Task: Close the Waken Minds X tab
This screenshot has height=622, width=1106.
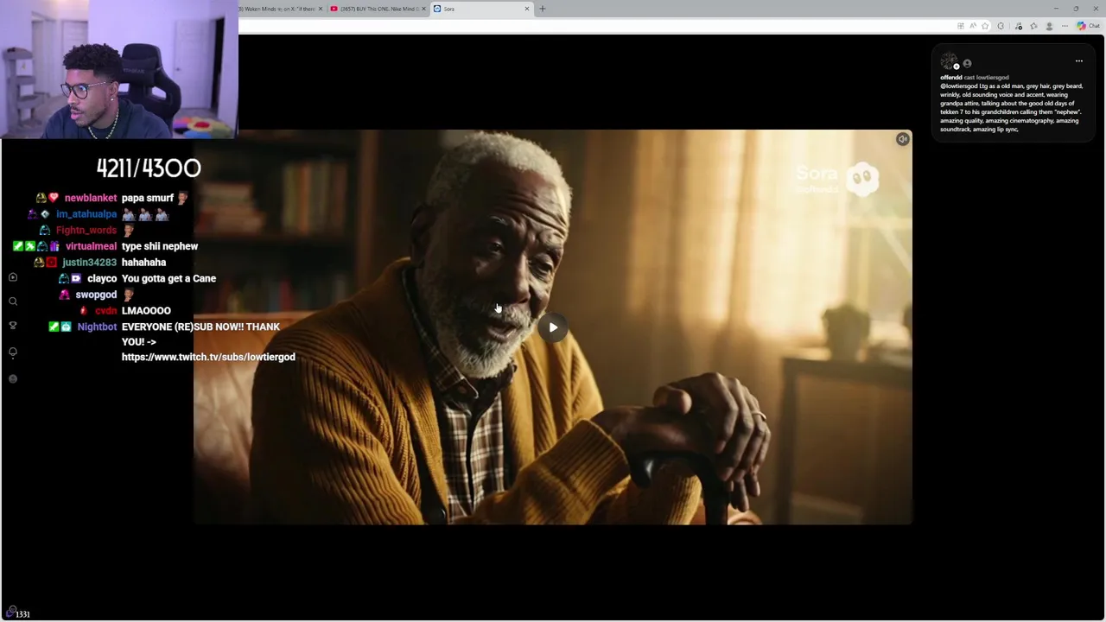Action: pyautogui.click(x=321, y=9)
